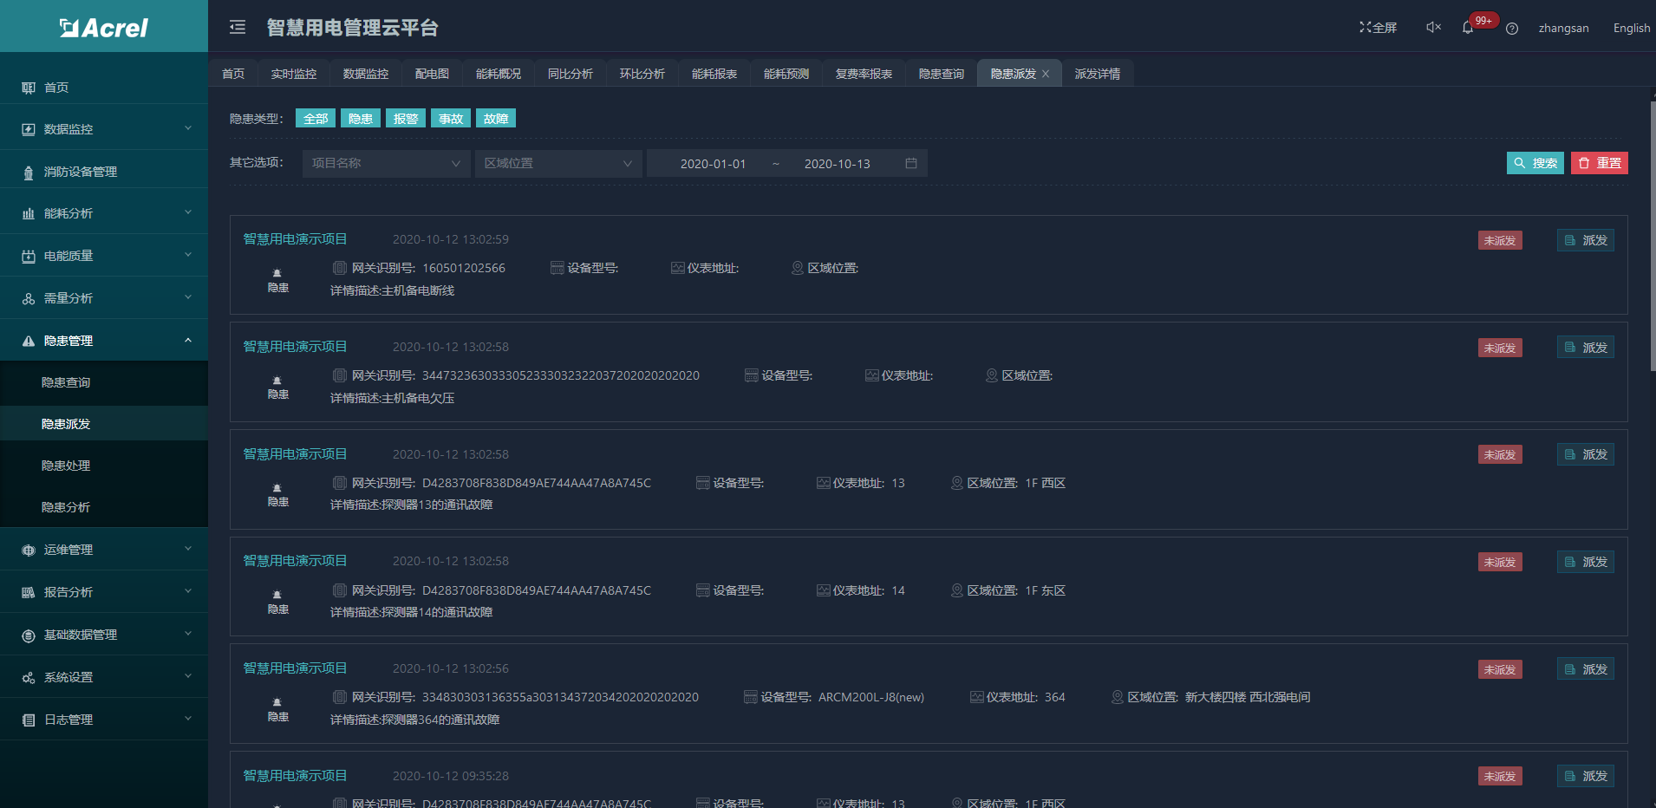Select 隐患派发 submenu item
Image resolution: width=1656 pixels, height=808 pixels.
(104, 424)
